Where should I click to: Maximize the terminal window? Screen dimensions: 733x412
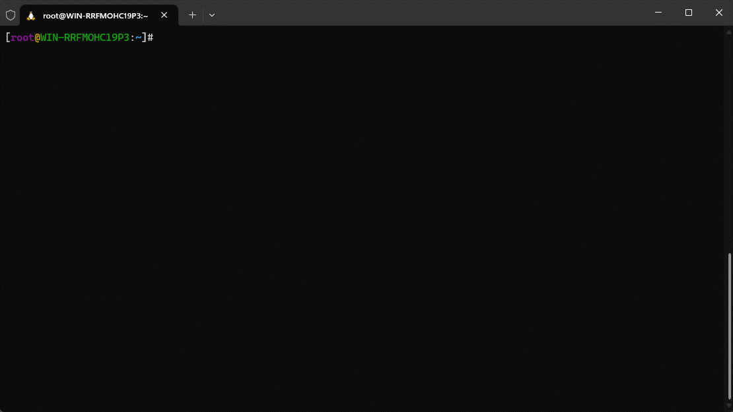689,13
